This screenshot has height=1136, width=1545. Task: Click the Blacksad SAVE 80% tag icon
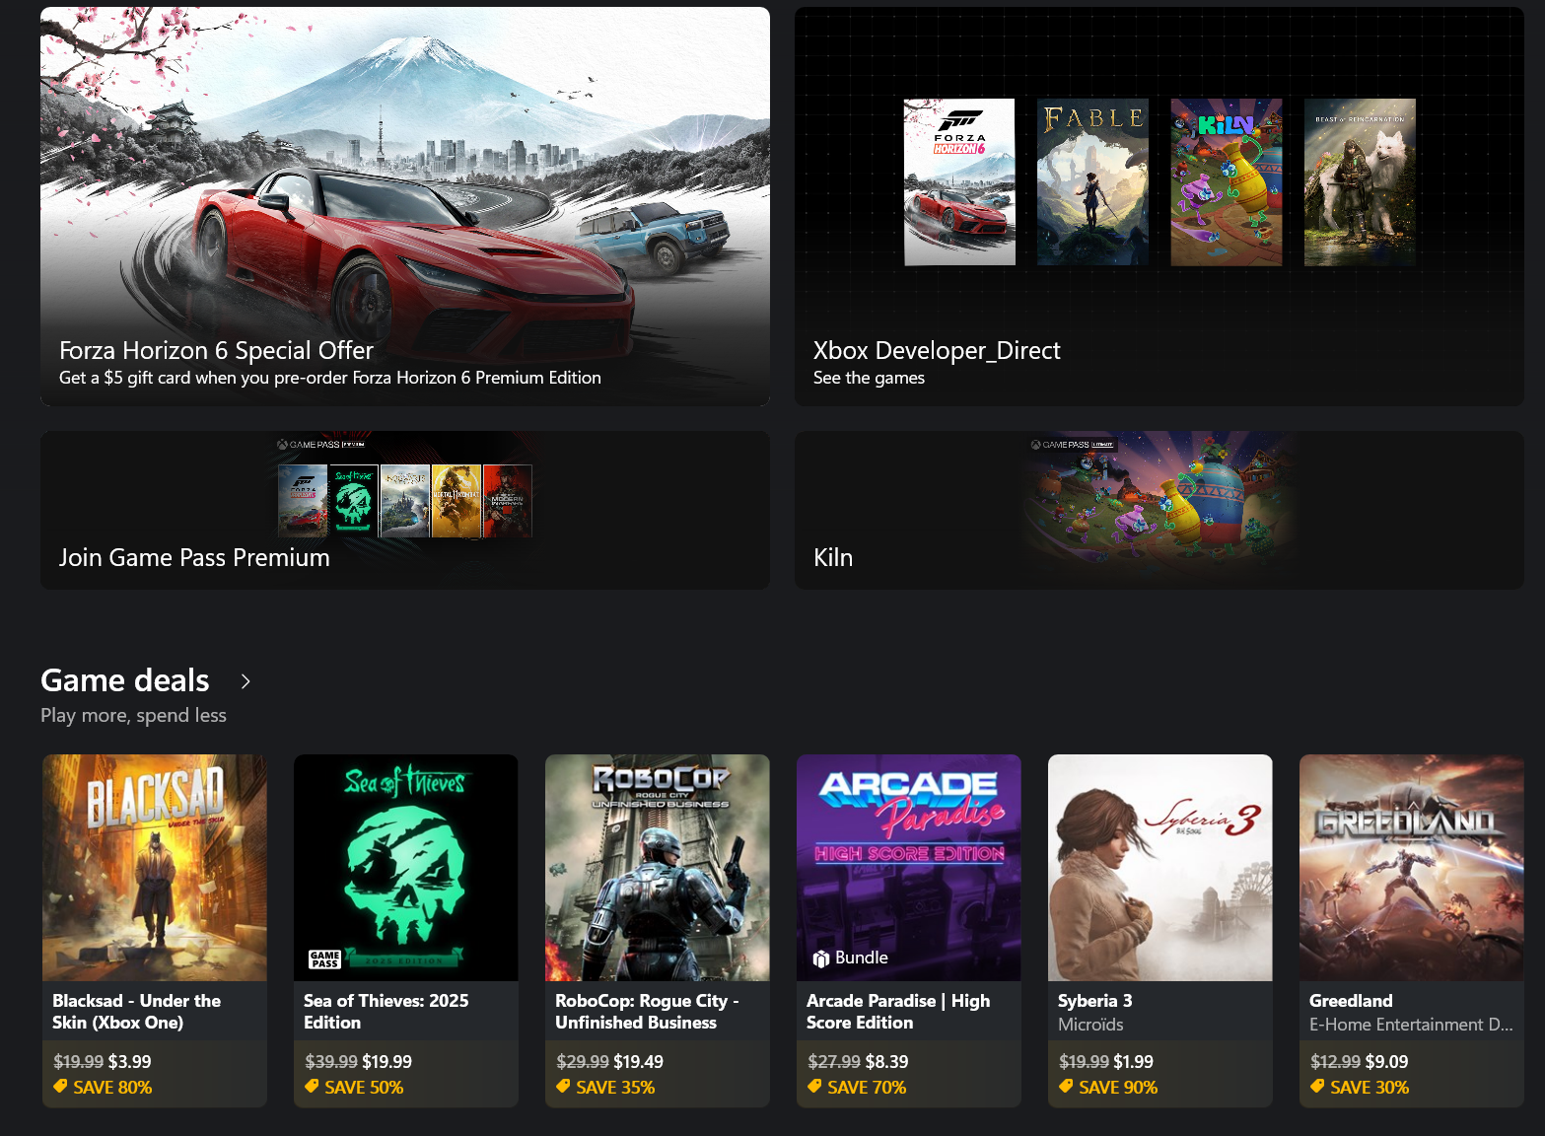click(x=61, y=1087)
